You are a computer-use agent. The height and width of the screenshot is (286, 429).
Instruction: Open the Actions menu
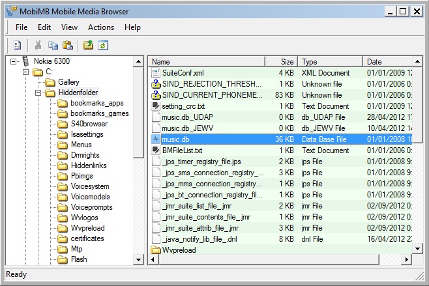pos(101,27)
